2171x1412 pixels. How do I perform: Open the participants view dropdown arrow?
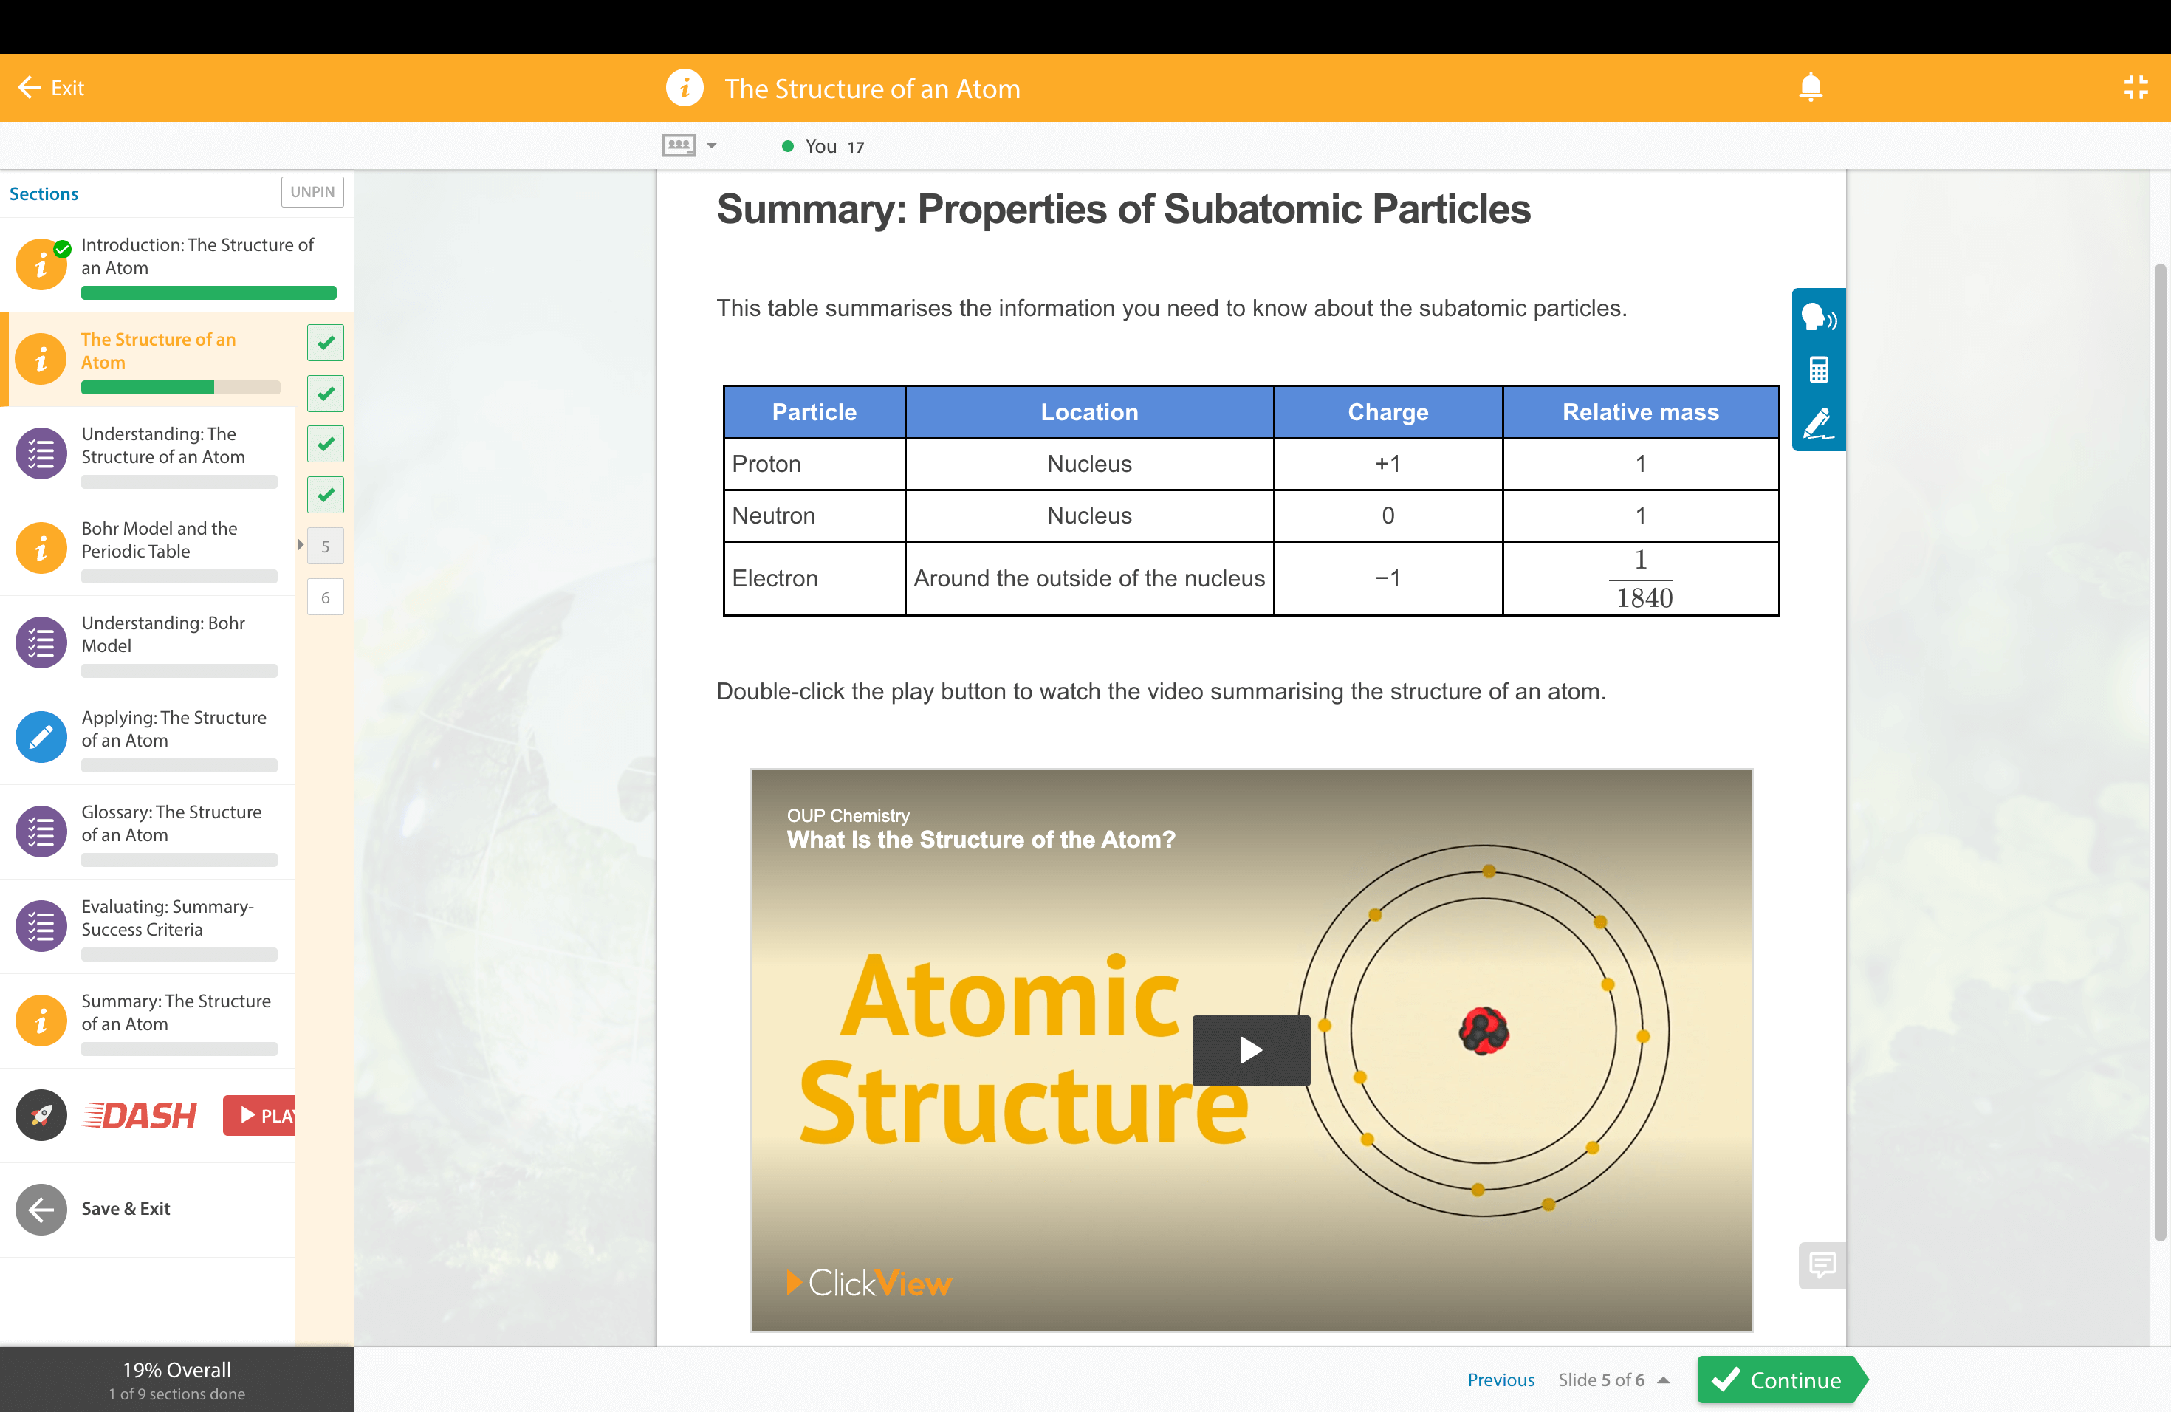click(x=712, y=146)
